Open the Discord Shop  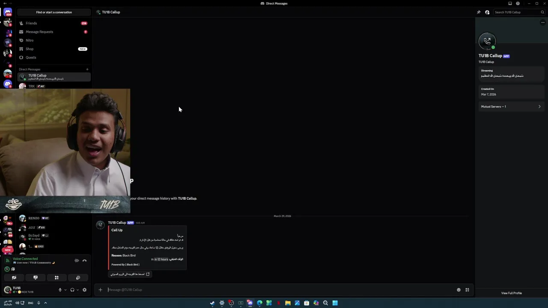point(54,49)
